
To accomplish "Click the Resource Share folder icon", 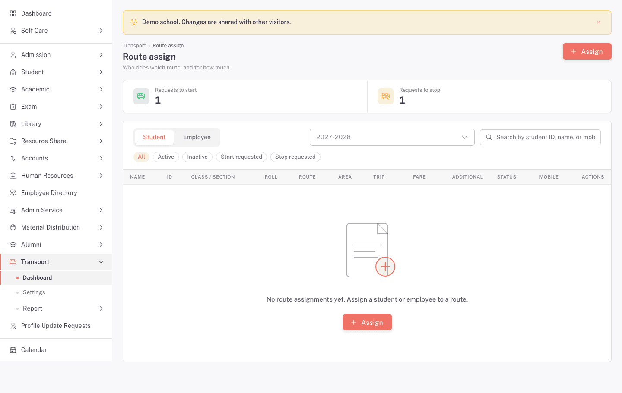I will pyautogui.click(x=13, y=141).
